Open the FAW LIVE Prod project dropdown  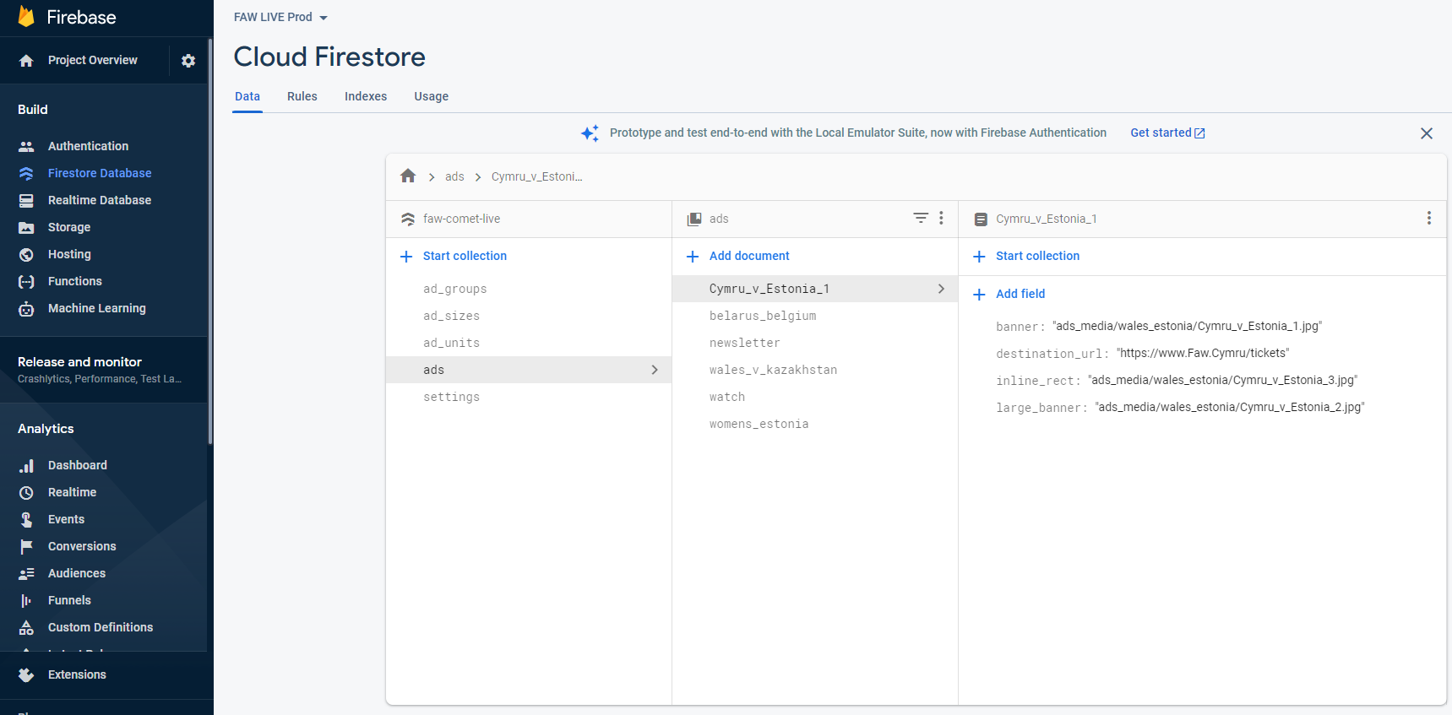[x=280, y=17]
